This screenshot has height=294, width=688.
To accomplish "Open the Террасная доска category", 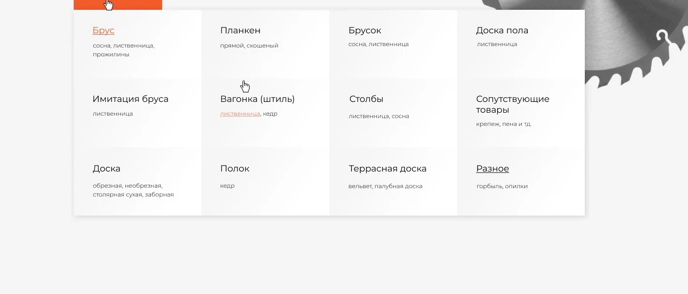I will pos(388,169).
